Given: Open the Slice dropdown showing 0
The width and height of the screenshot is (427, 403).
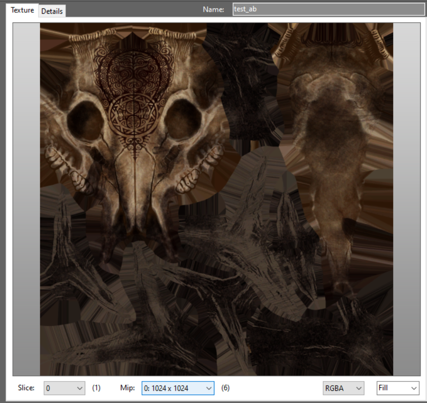Looking at the screenshot, I should [65, 388].
